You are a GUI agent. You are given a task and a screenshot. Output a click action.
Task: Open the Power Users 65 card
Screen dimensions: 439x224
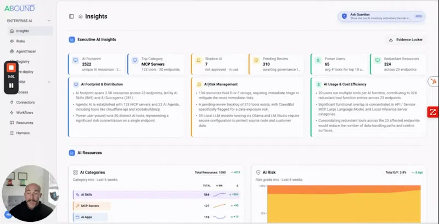click(339, 64)
